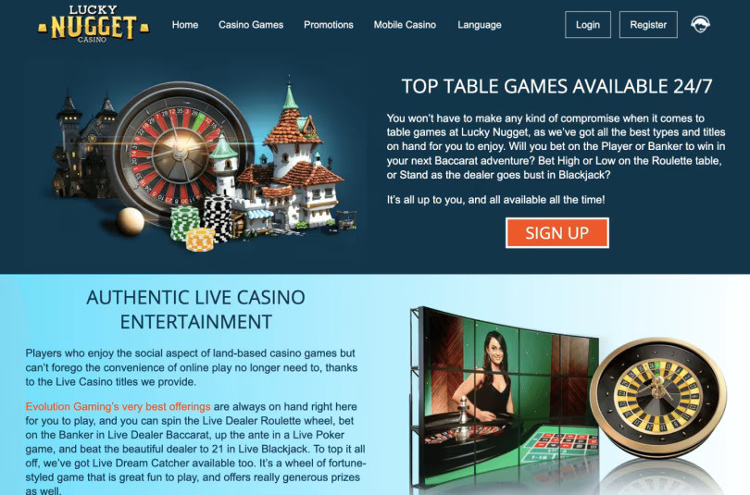
Task: Open the Mobile Casino page
Action: coord(405,25)
